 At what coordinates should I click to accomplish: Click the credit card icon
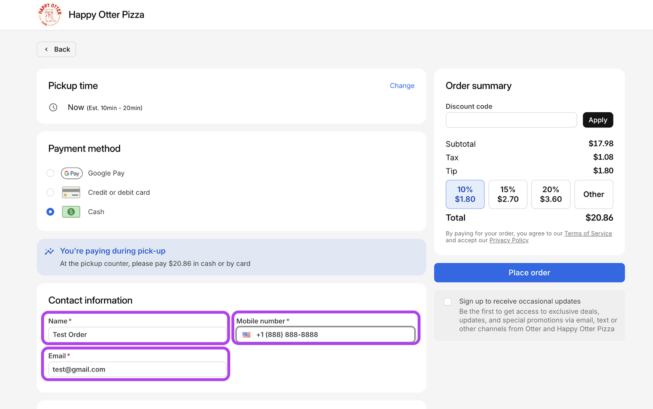click(71, 193)
